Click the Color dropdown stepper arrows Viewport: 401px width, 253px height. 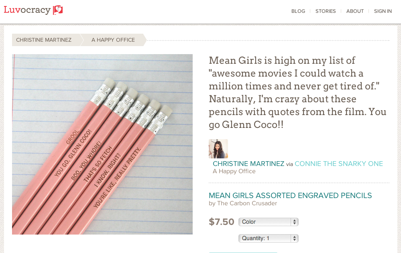pos(295,222)
